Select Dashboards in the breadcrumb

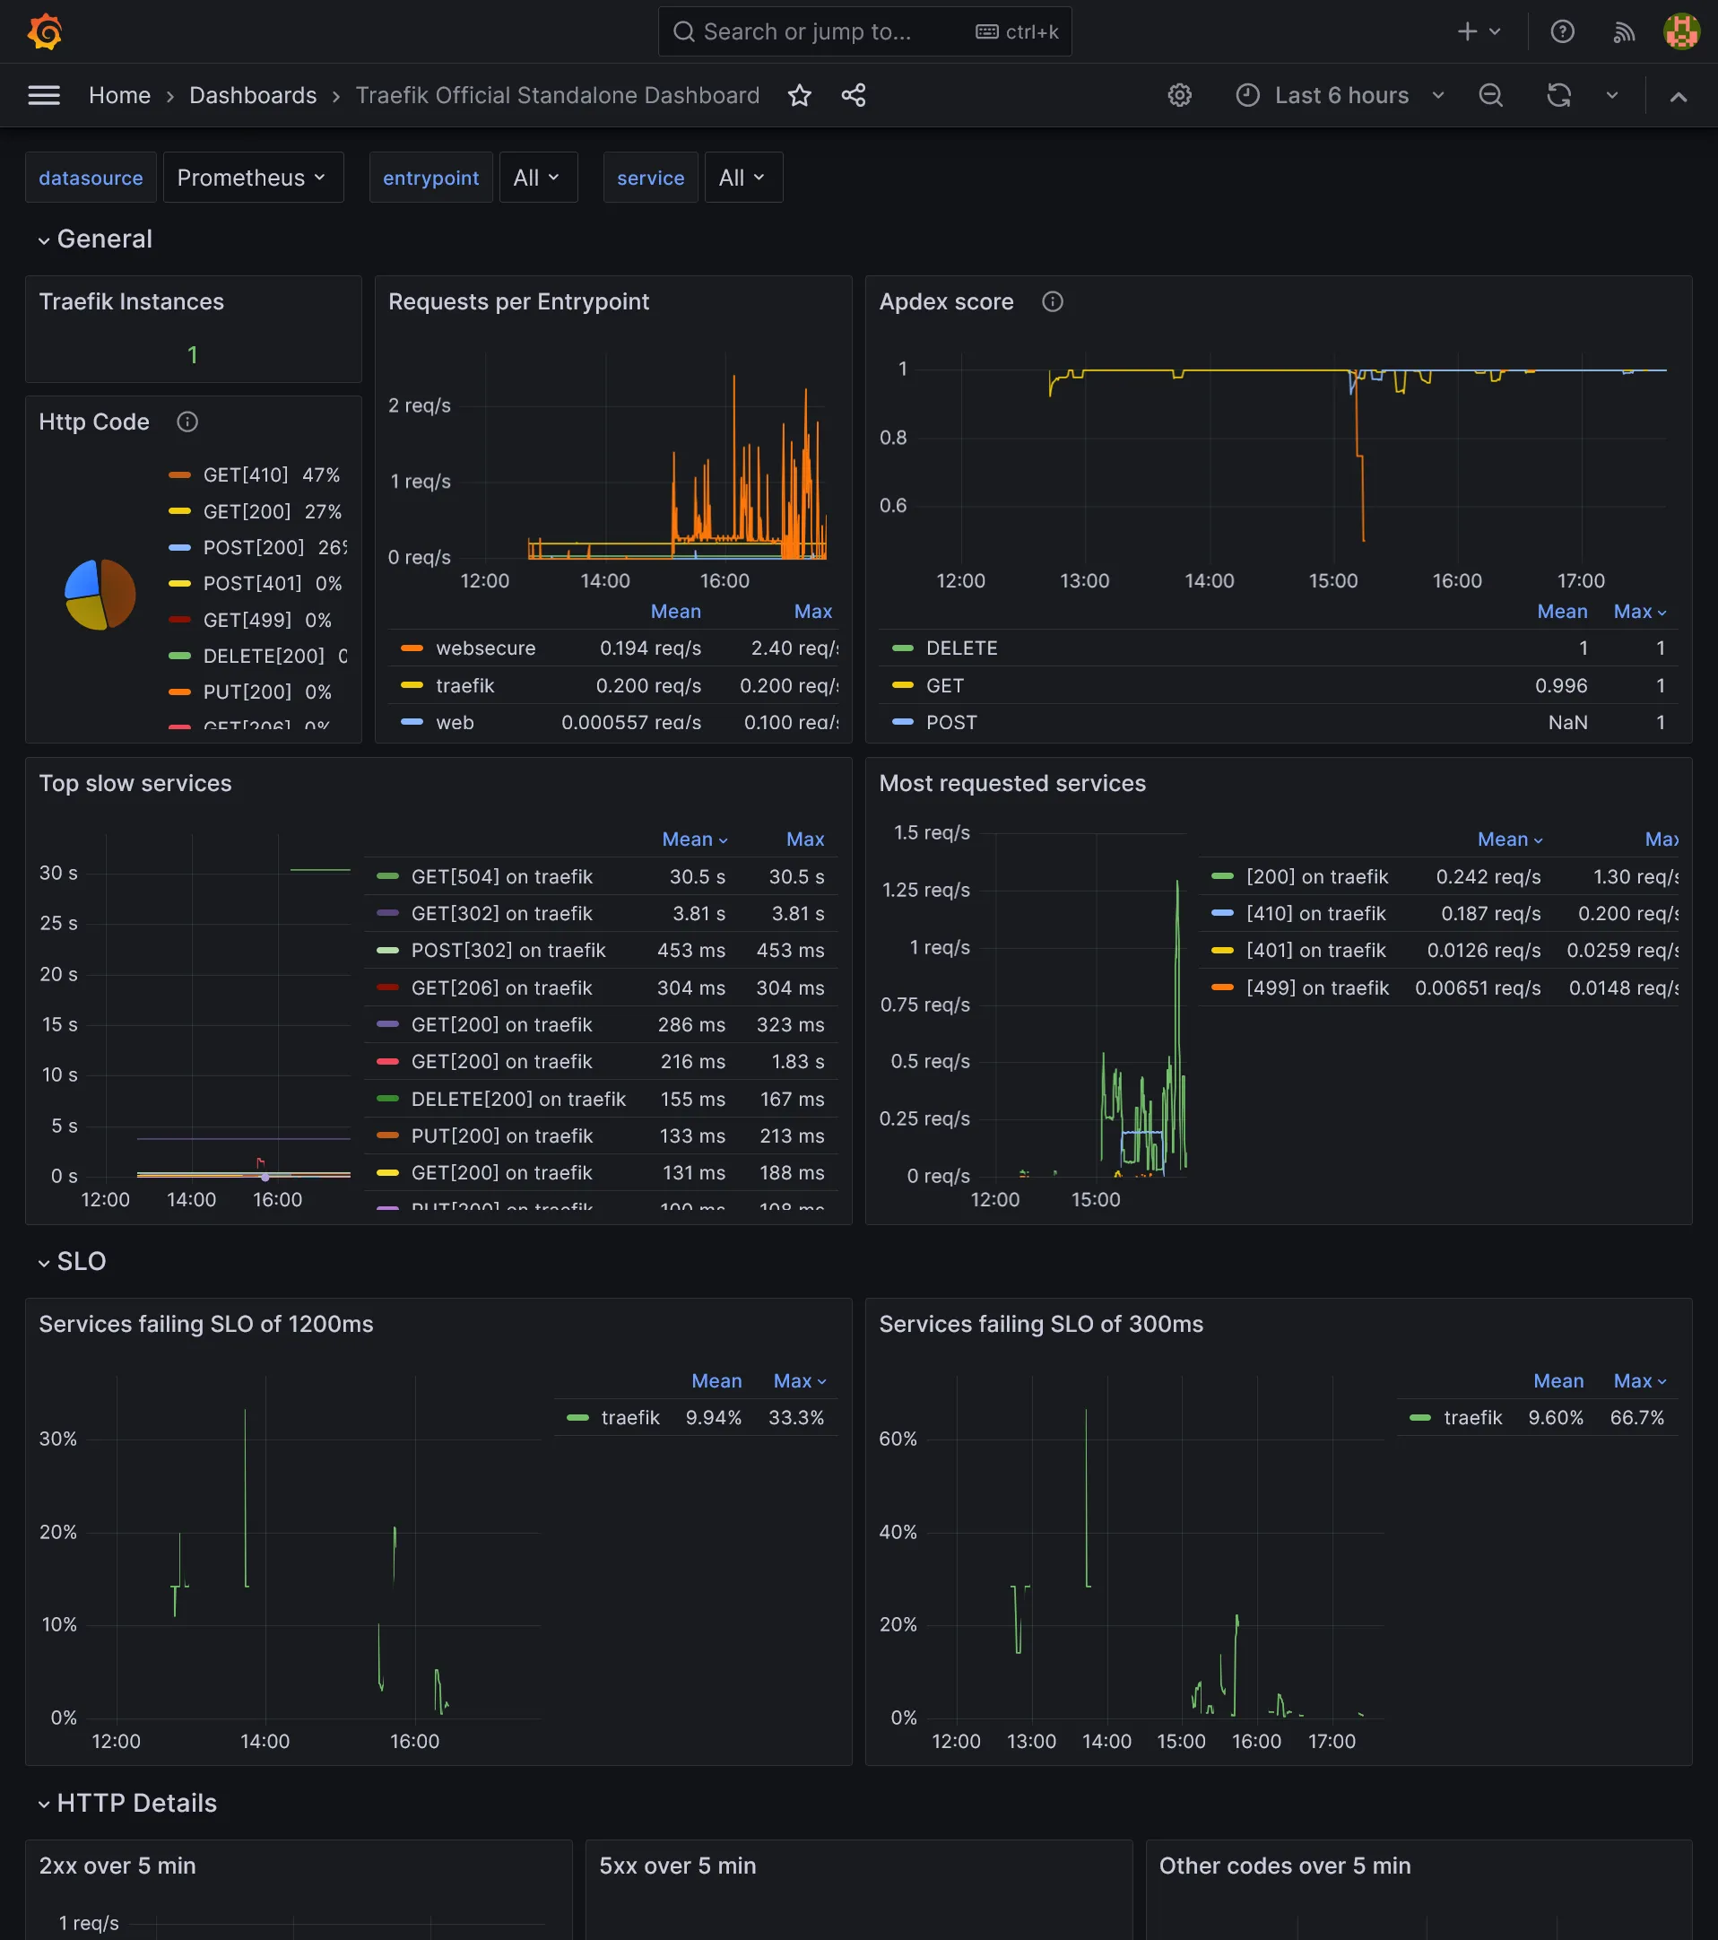[252, 95]
